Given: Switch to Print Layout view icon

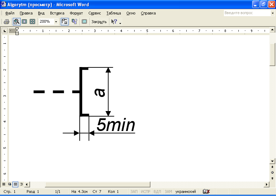Looking at the screenshot, I should [16, 184].
